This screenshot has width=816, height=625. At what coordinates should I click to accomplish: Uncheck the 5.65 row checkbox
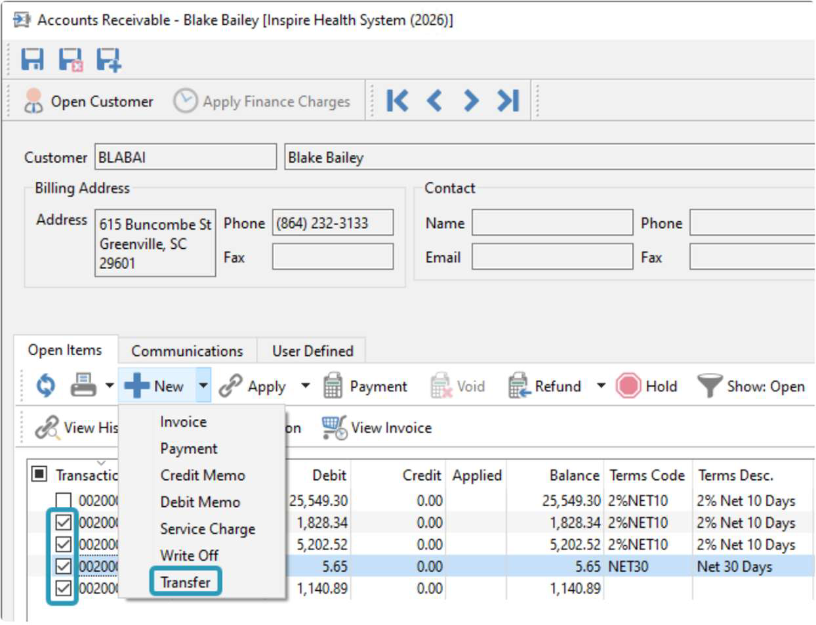click(64, 567)
